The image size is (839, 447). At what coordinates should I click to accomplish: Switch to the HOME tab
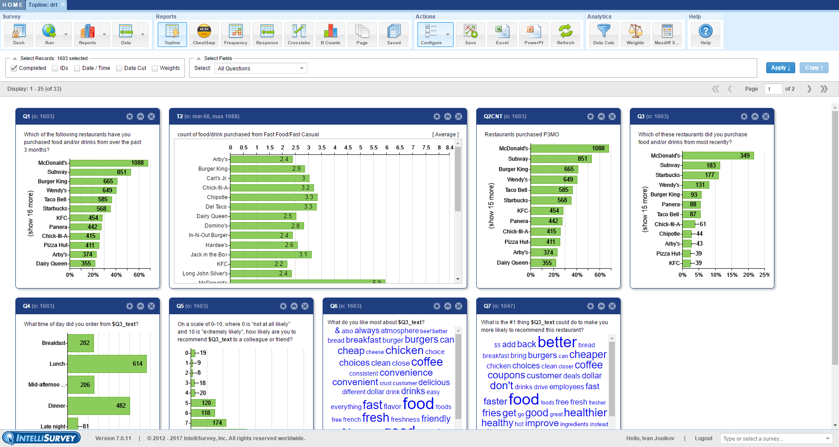[x=13, y=5]
